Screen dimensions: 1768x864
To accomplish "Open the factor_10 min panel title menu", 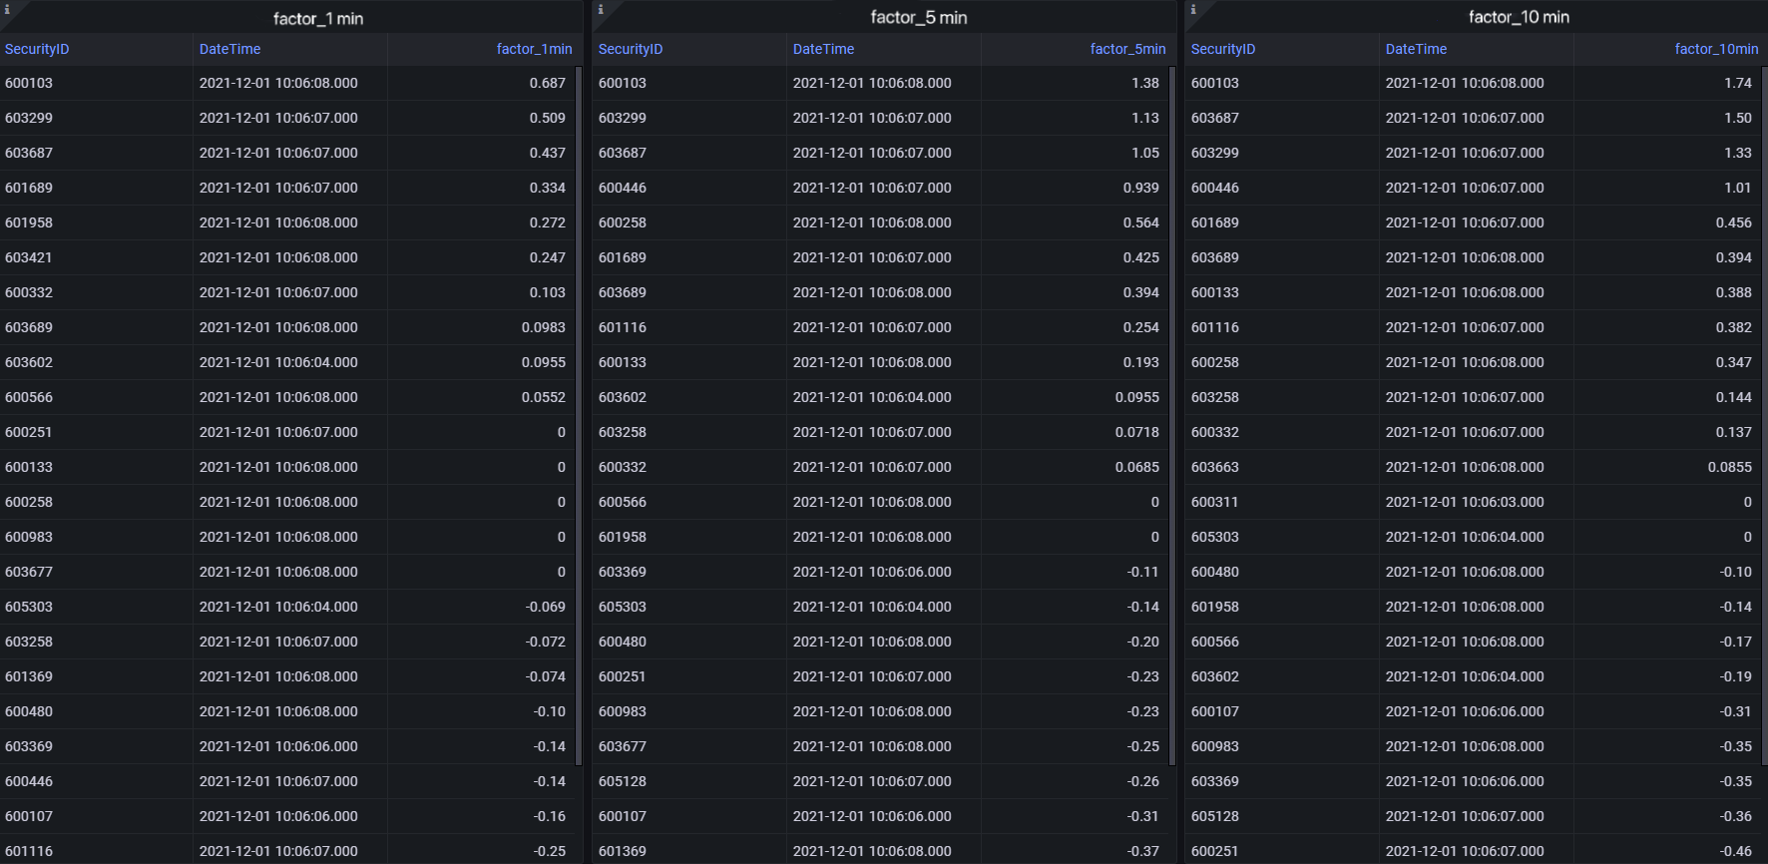I will click(1518, 17).
